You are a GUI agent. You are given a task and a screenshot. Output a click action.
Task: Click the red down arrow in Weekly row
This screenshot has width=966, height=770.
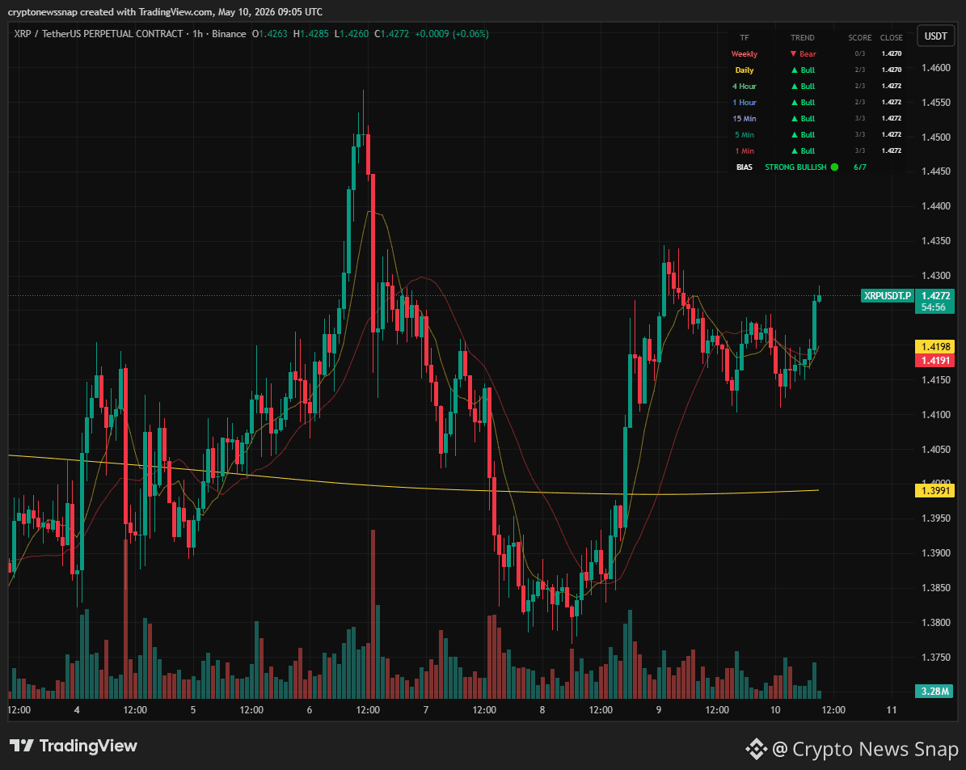794,53
